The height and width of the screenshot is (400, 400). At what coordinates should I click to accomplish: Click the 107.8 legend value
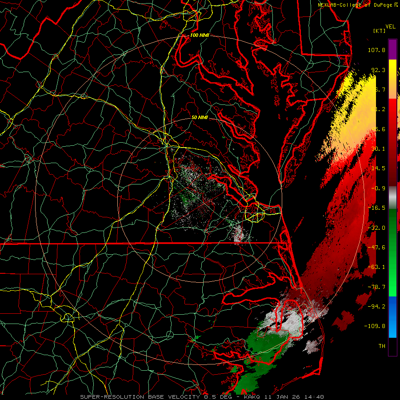[x=376, y=50]
